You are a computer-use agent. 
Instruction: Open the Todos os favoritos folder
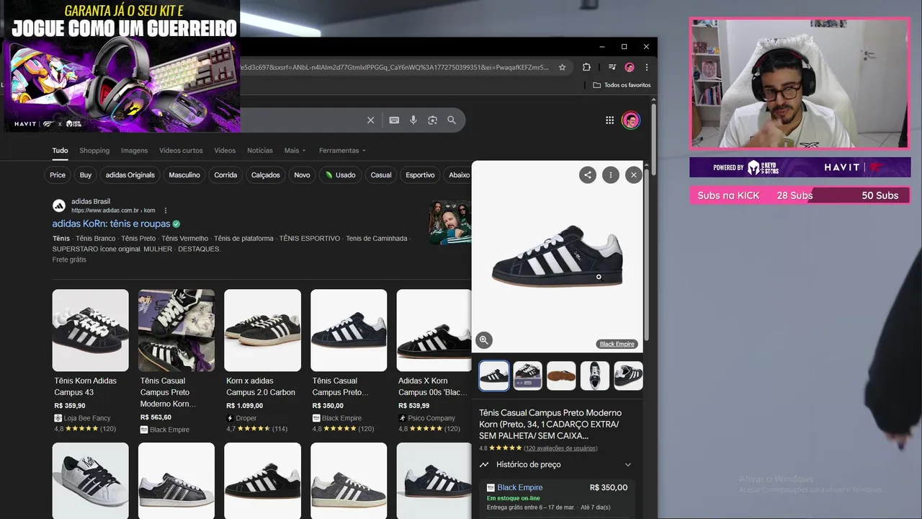point(622,85)
